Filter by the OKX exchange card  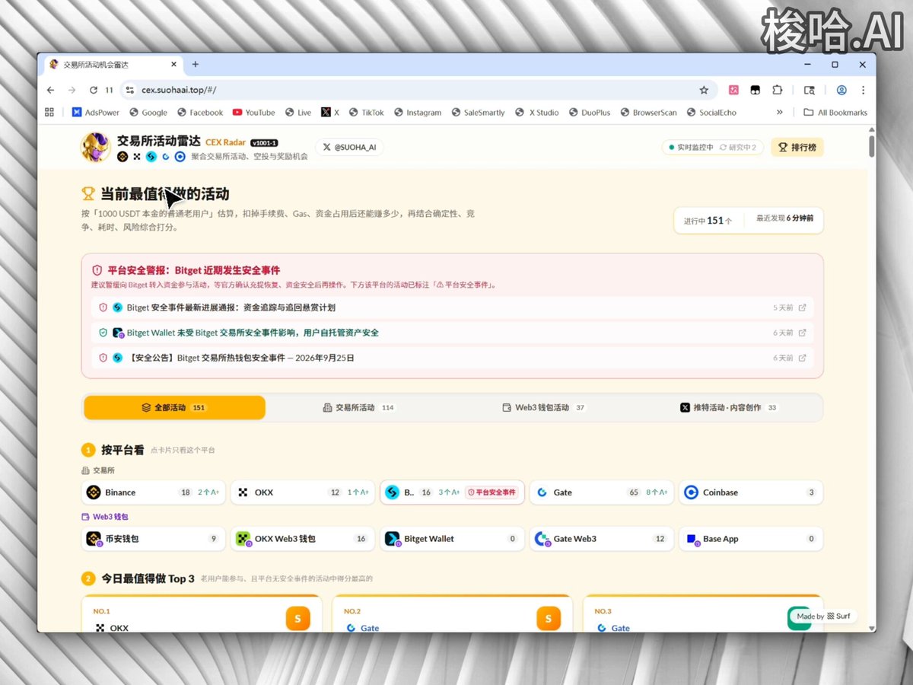point(303,492)
